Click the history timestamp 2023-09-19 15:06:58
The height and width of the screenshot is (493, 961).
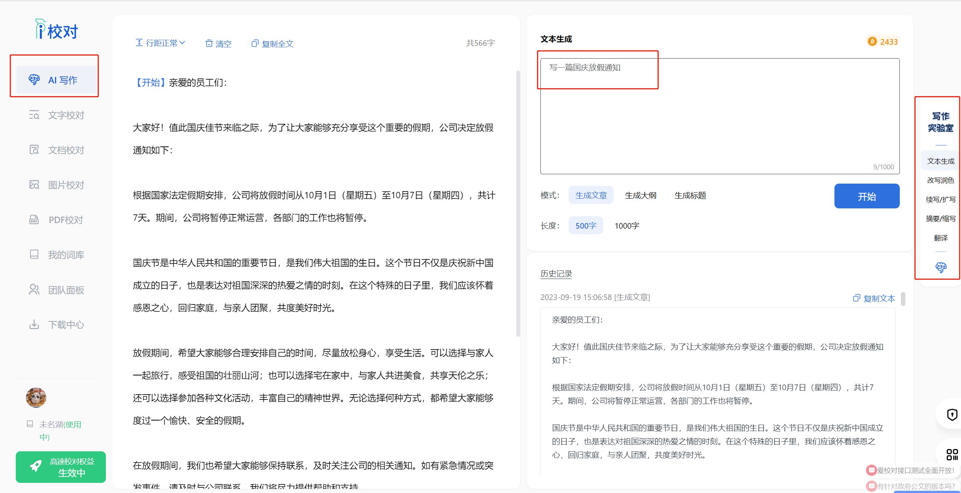click(x=576, y=297)
